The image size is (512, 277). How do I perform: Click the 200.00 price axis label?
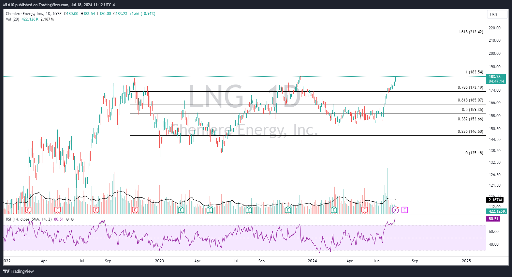point(495,54)
